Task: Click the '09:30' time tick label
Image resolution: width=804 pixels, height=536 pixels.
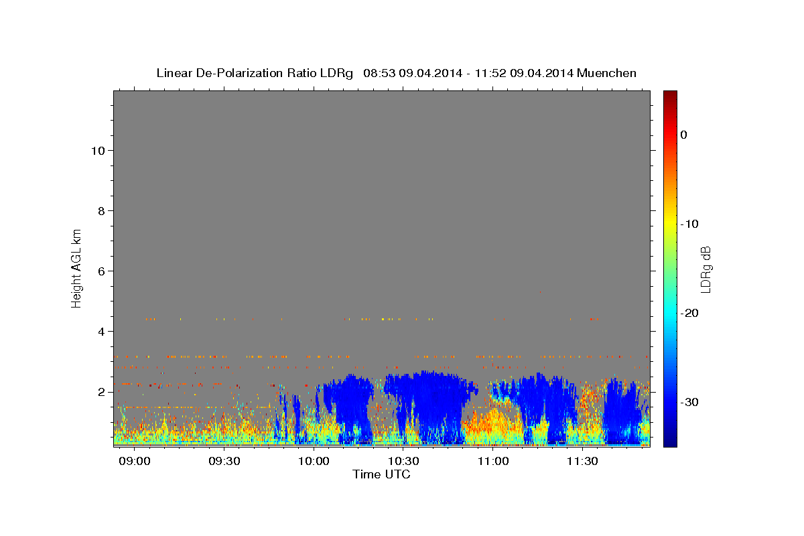Action: [224, 462]
